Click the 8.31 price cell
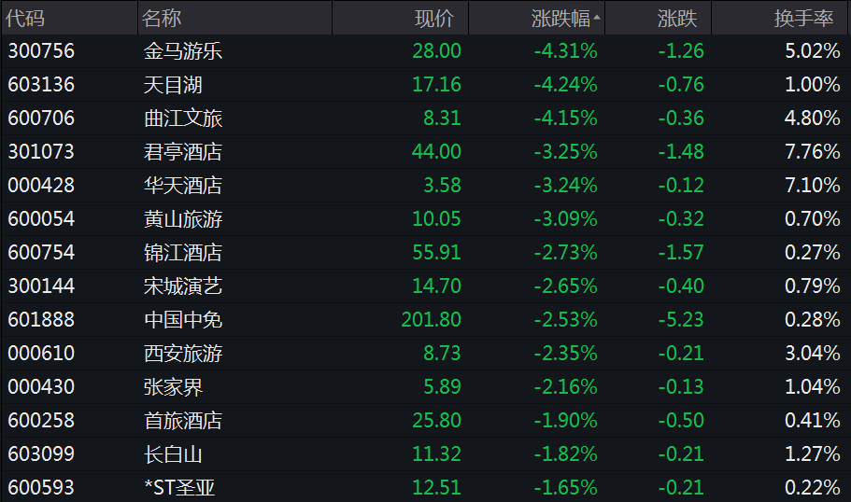The height and width of the screenshot is (502, 851). (442, 119)
